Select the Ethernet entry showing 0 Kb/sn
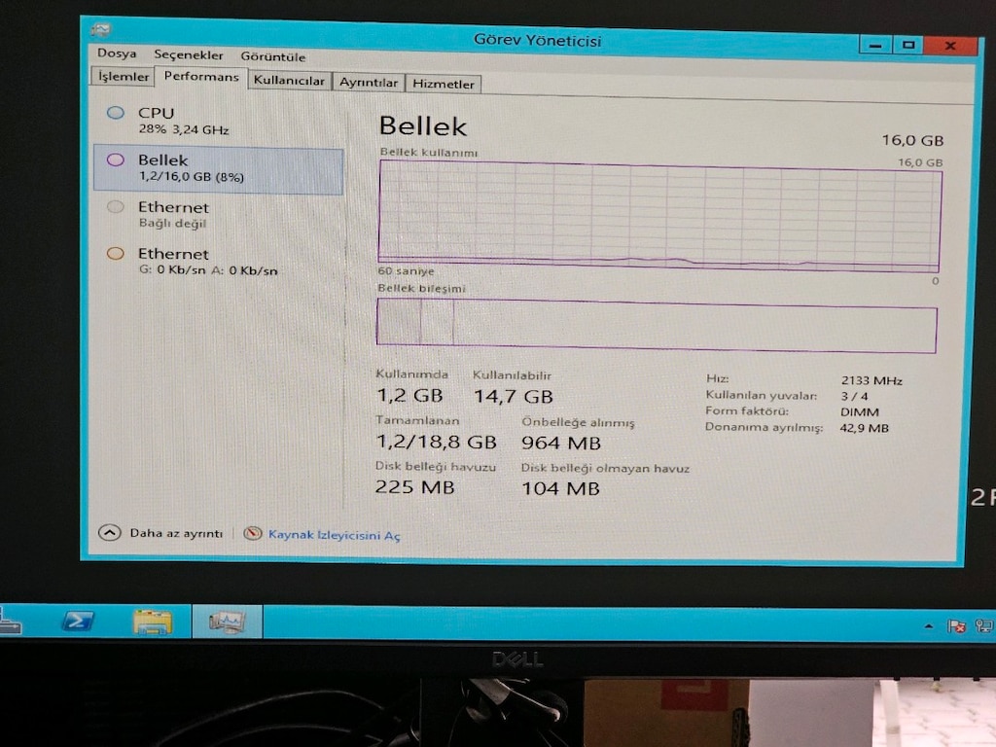996x747 pixels. [218, 262]
